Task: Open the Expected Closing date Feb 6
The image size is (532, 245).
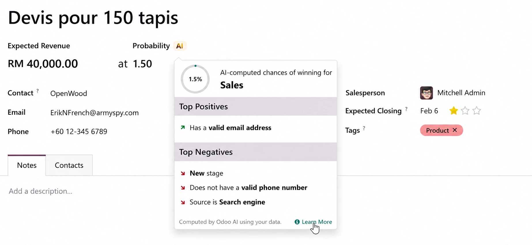Action: [429, 111]
